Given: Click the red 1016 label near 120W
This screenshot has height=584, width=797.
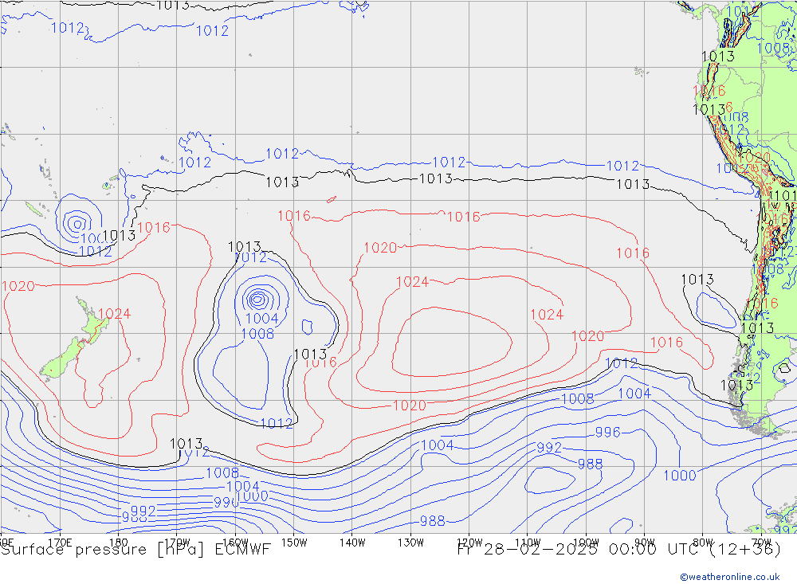Looking at the screenshot, I should coord(464,217).
